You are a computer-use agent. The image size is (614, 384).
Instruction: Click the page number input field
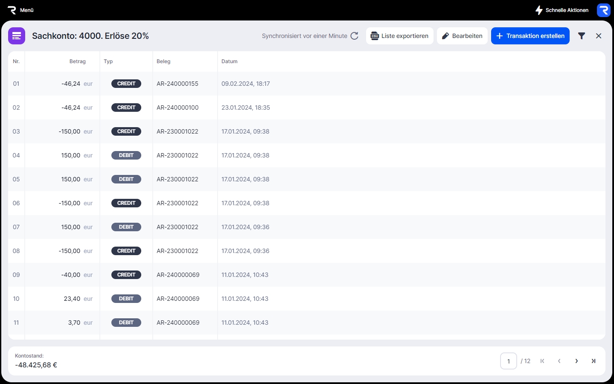click(508, 361)
